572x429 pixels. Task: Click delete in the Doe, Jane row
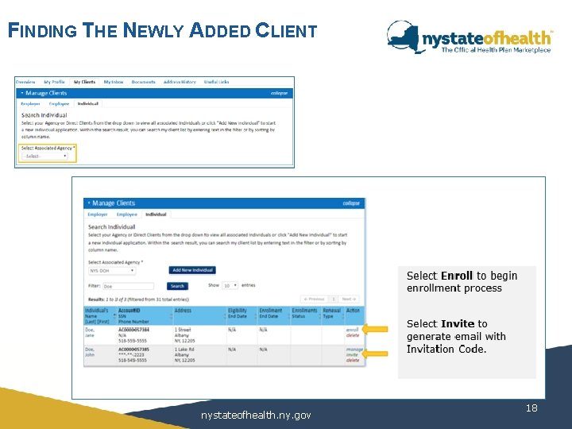[x=353, y=335]
